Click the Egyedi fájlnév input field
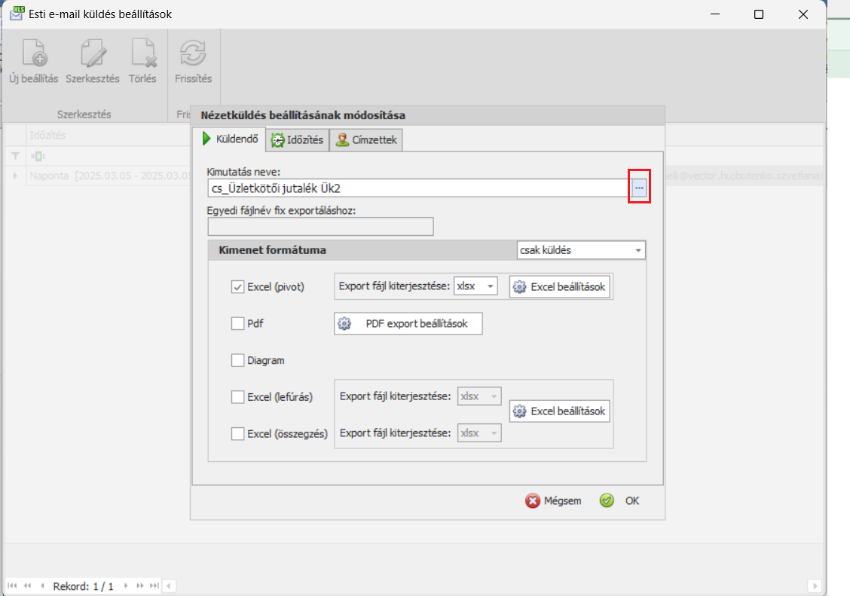 coord(320,226)
